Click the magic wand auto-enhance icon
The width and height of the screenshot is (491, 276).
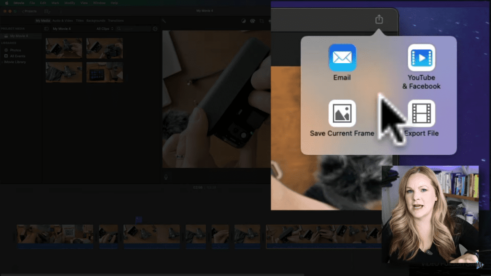pos(164,21)
